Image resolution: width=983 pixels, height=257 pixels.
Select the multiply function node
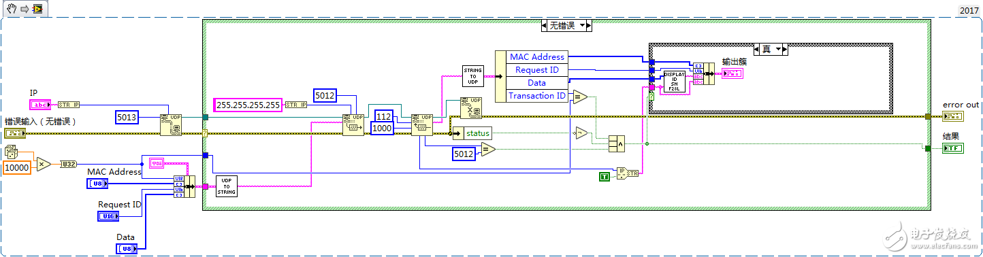[x=44, y=164]
